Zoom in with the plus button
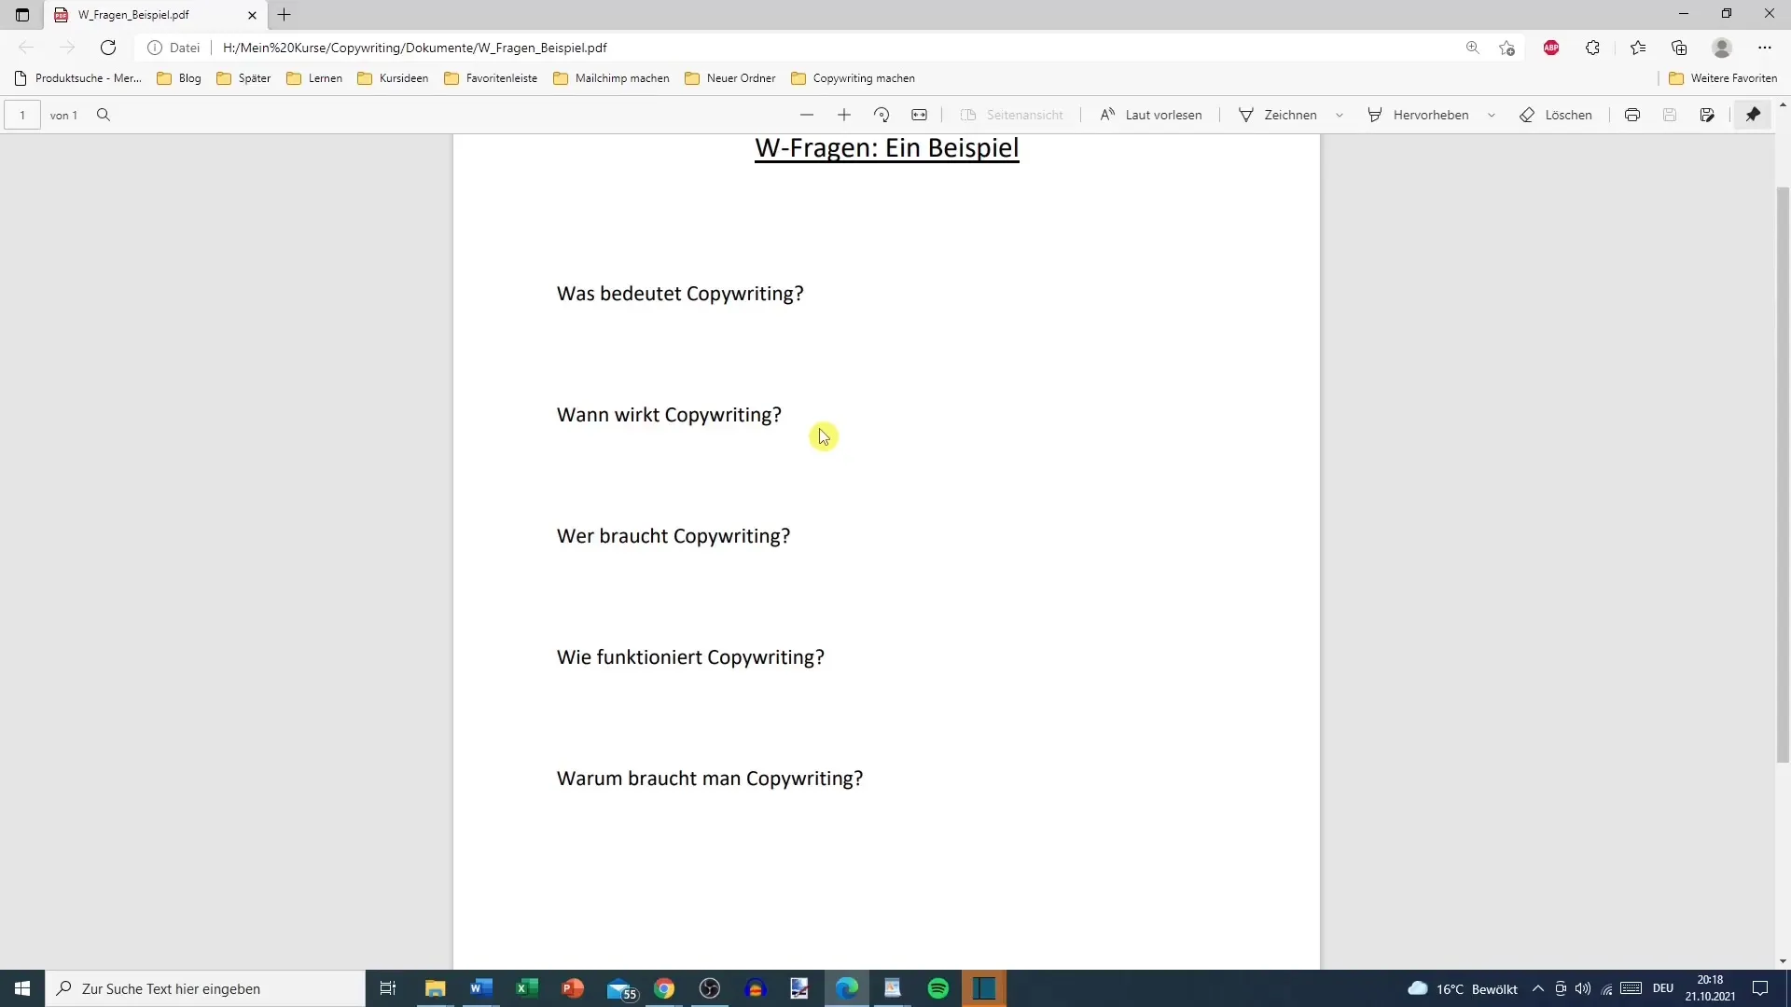Viewport: 1791px width, 1007px height. click(844, 115)
